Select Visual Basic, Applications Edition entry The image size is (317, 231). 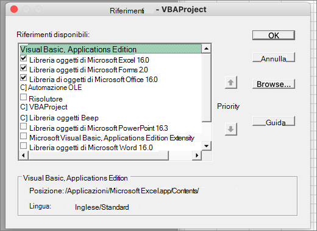coord(110,49)
